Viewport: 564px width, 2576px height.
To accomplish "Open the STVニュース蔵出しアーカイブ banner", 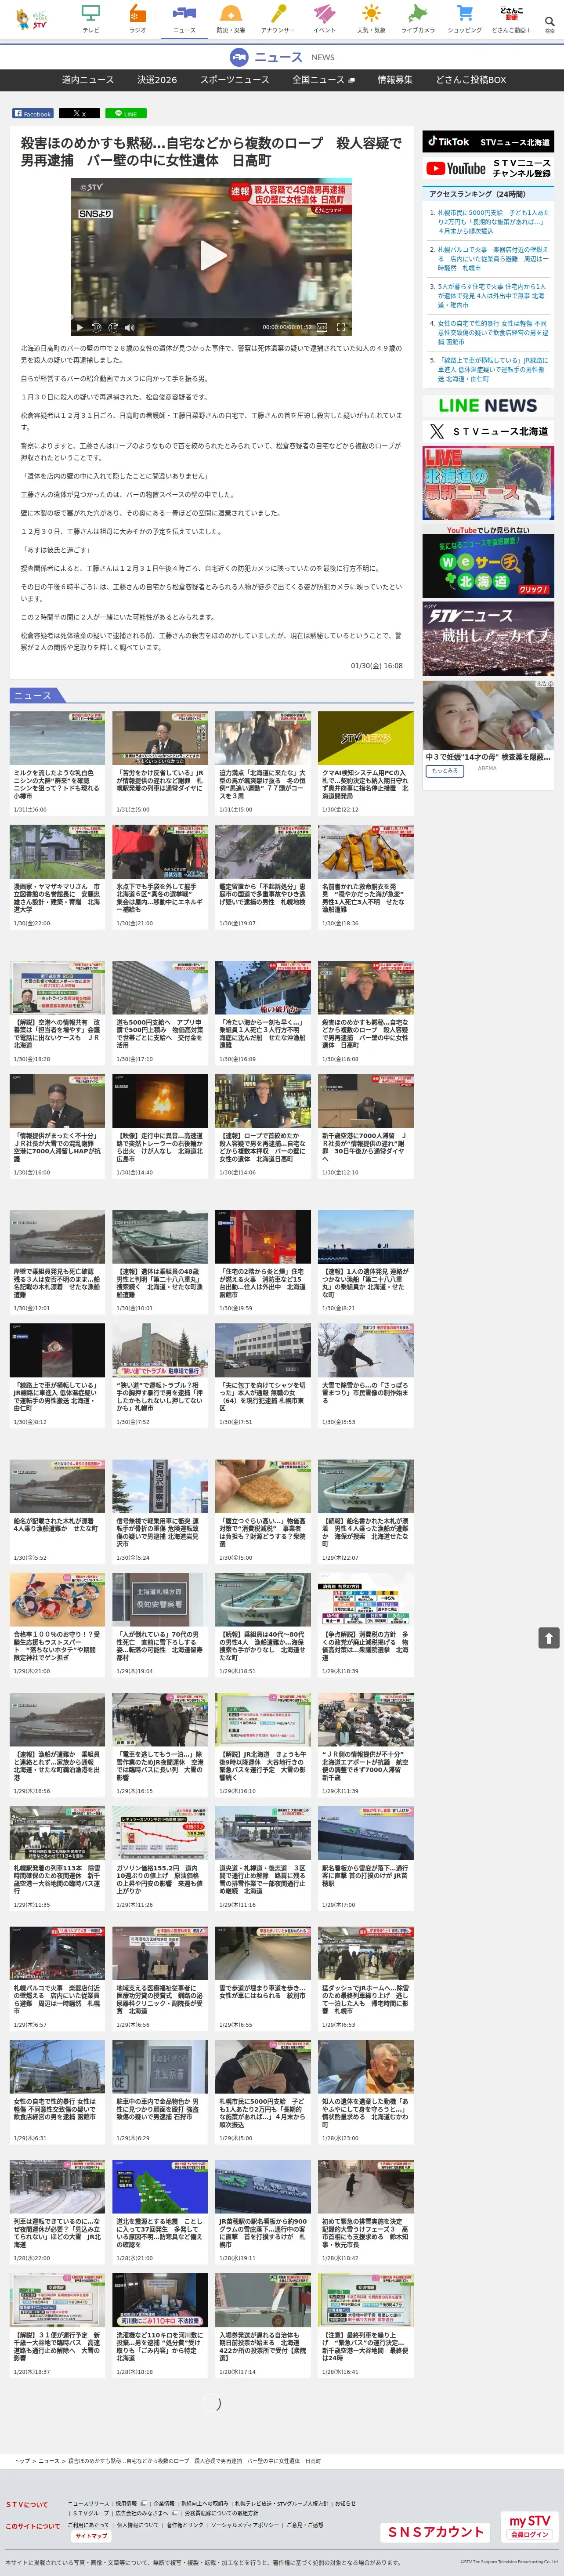I will [488, 639].
